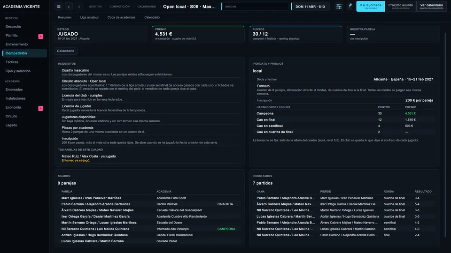The image size is (451, 253).
Task: Open the hamburger menu icon
Action: 59,6
